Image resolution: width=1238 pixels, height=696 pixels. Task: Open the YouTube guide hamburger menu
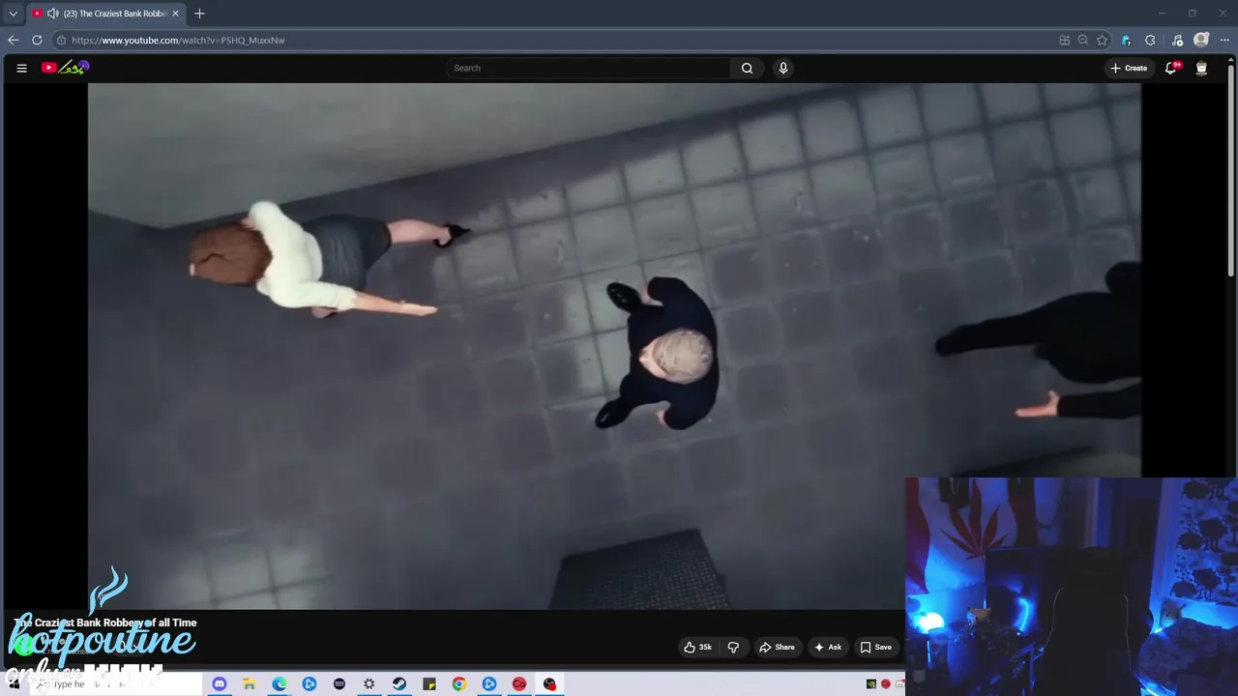(x=21, y=68)
